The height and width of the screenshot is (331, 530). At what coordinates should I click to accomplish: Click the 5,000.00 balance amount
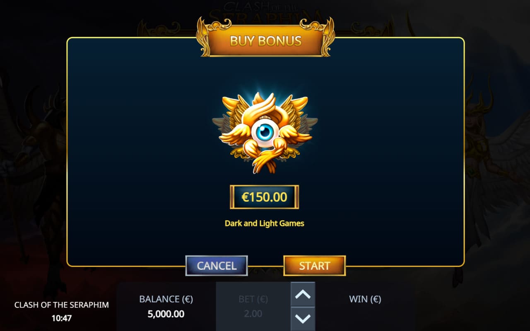click(x=166, y=314)
